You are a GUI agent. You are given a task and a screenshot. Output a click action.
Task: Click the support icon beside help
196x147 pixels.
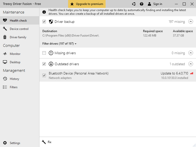[134, 4]
